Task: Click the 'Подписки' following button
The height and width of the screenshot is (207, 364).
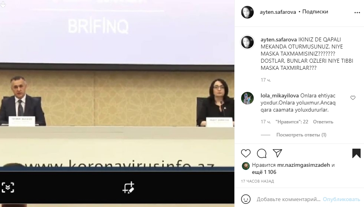Action: coord(315,11)
